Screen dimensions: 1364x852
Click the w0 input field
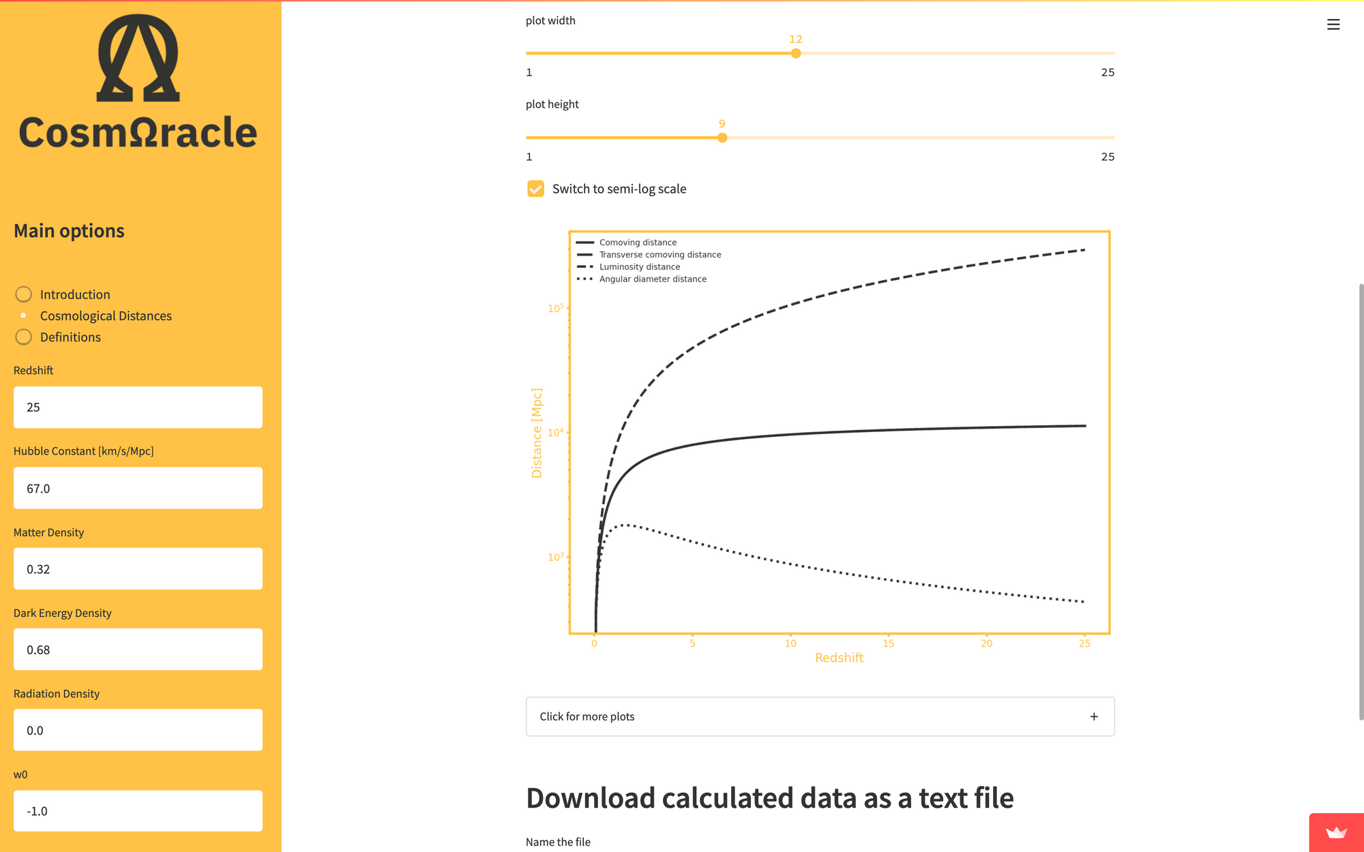(x=138, y=811)
